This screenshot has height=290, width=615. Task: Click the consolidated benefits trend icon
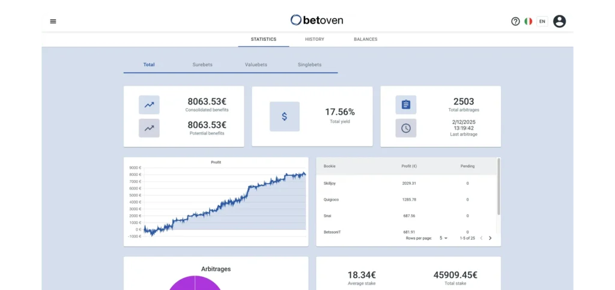click(149, 104)
